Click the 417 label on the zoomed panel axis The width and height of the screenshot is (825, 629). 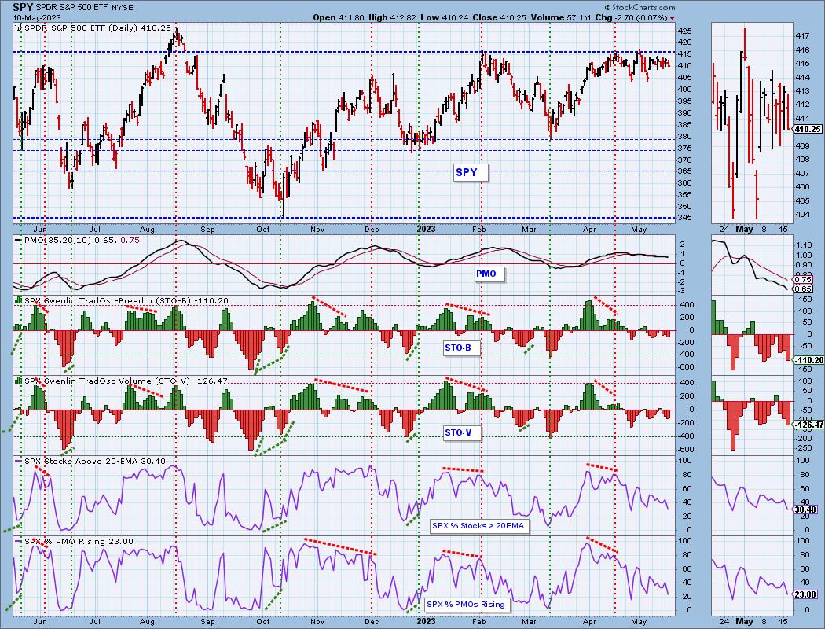pos(802,36)
